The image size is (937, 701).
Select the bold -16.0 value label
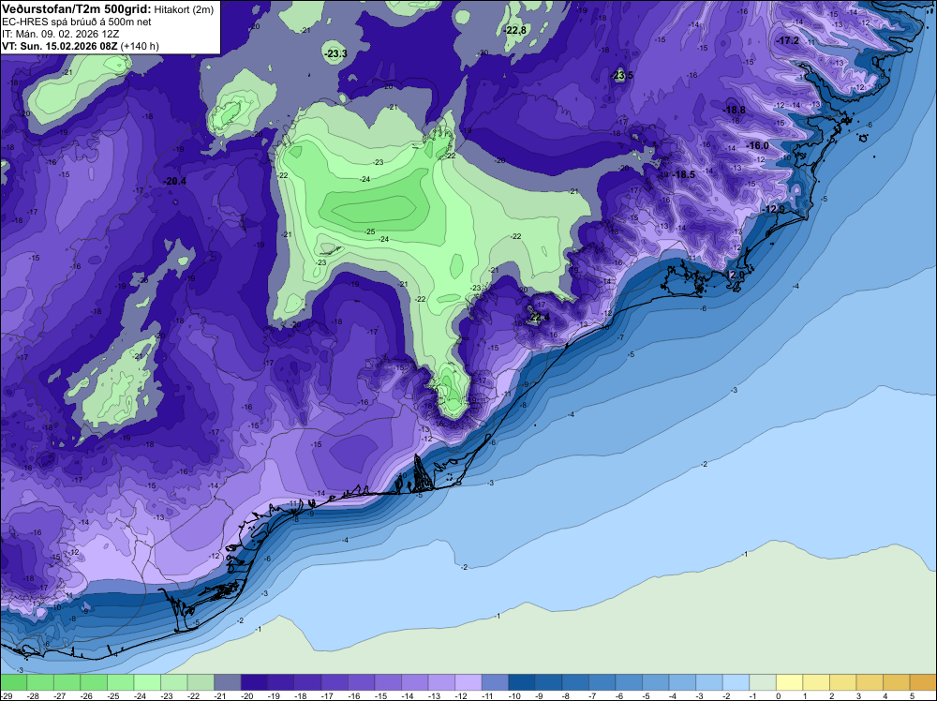coord(758,146)
